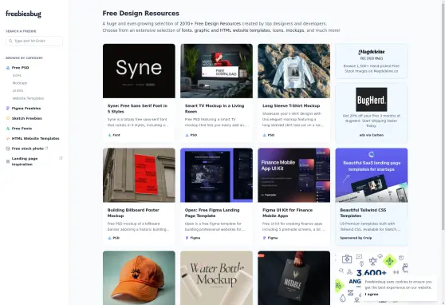Open Free stock photo external link

(28, 149)
